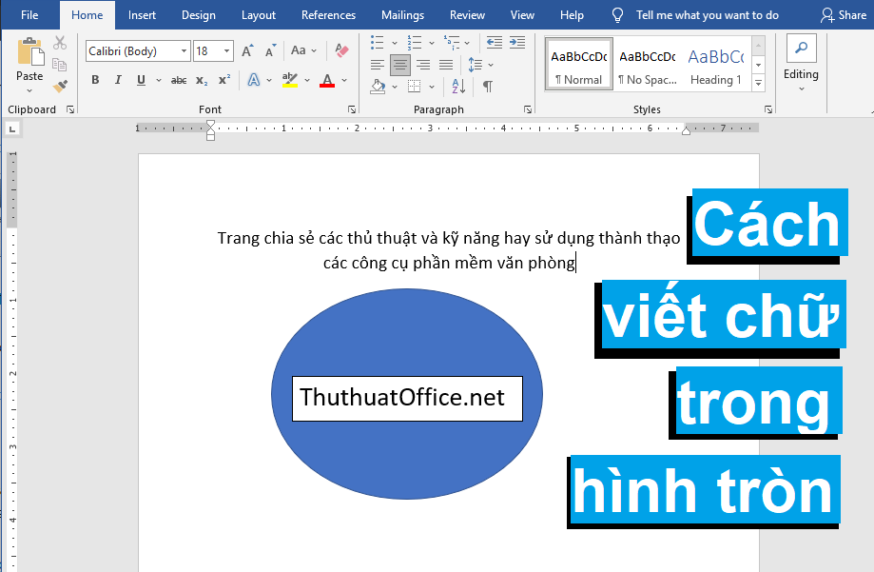
Task: Select the Italic formatting icon
Action: 117,80
